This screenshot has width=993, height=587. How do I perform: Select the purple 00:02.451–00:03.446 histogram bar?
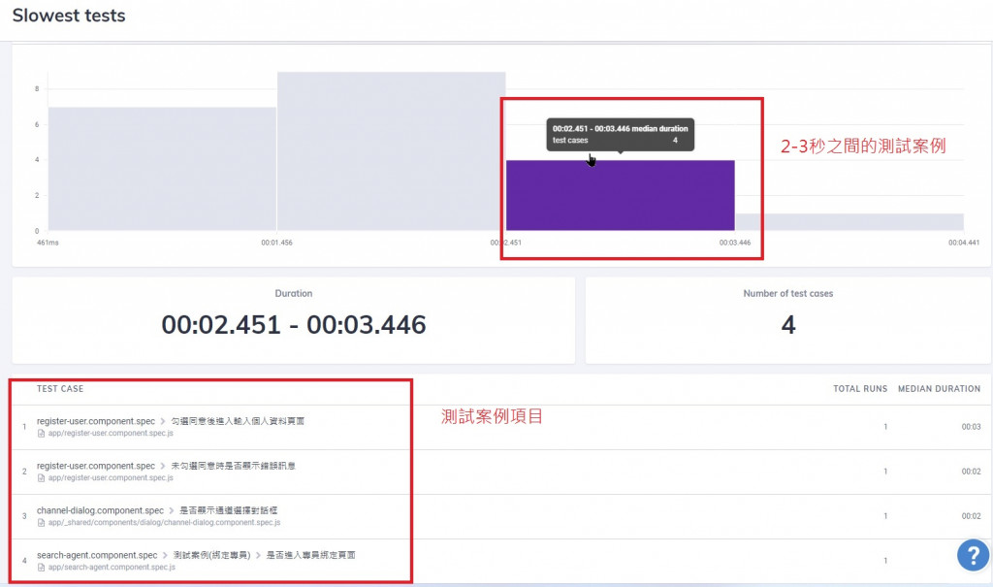coord(620,195)
